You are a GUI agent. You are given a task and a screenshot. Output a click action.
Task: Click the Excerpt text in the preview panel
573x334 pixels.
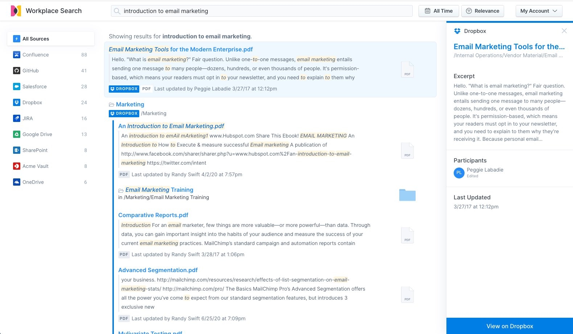[x=510, y=113]
